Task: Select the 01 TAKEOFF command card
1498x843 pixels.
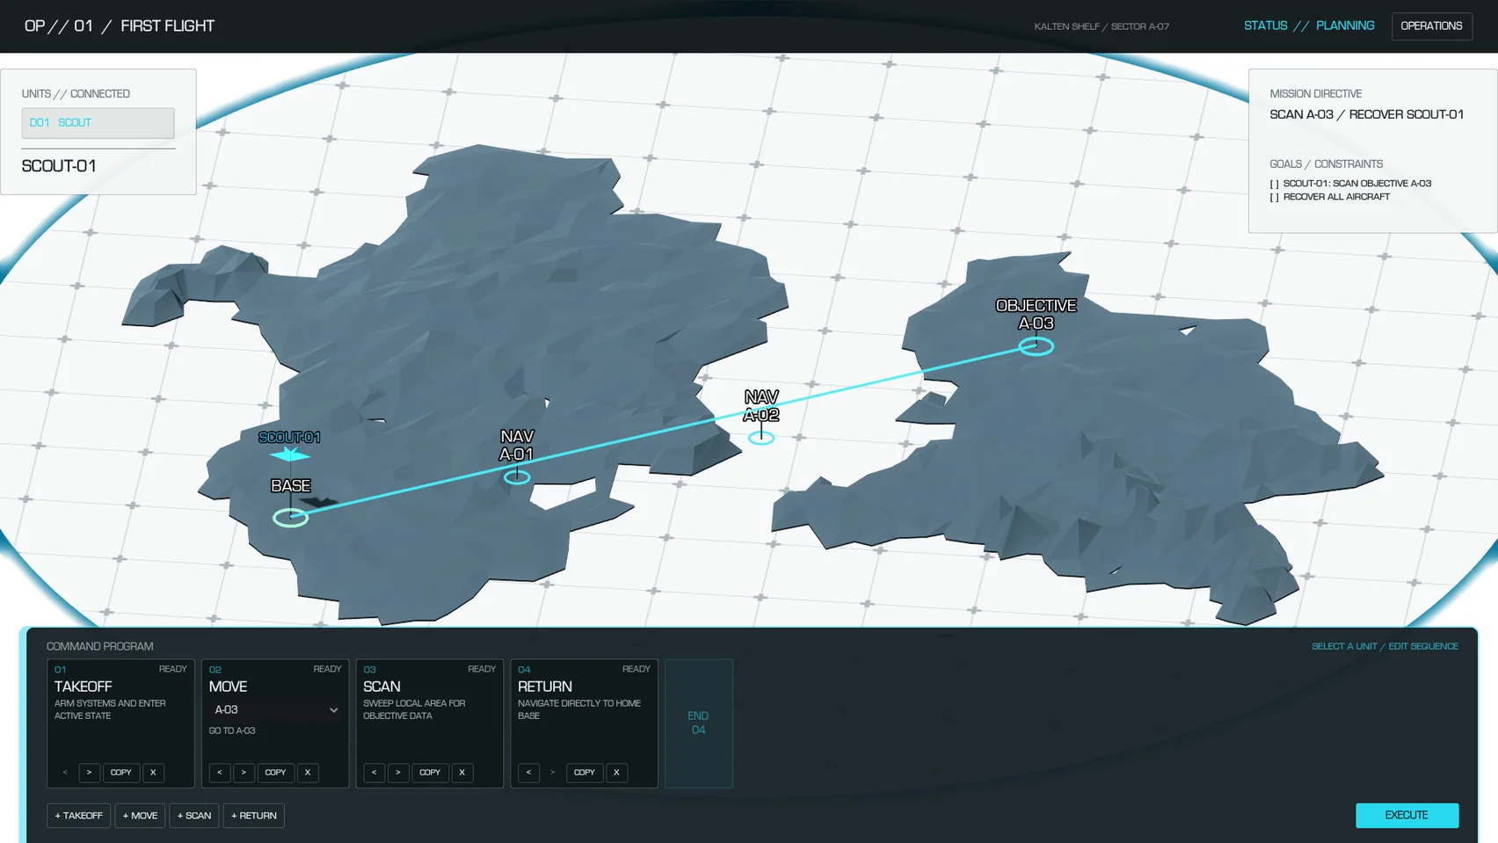Action: 120,723
